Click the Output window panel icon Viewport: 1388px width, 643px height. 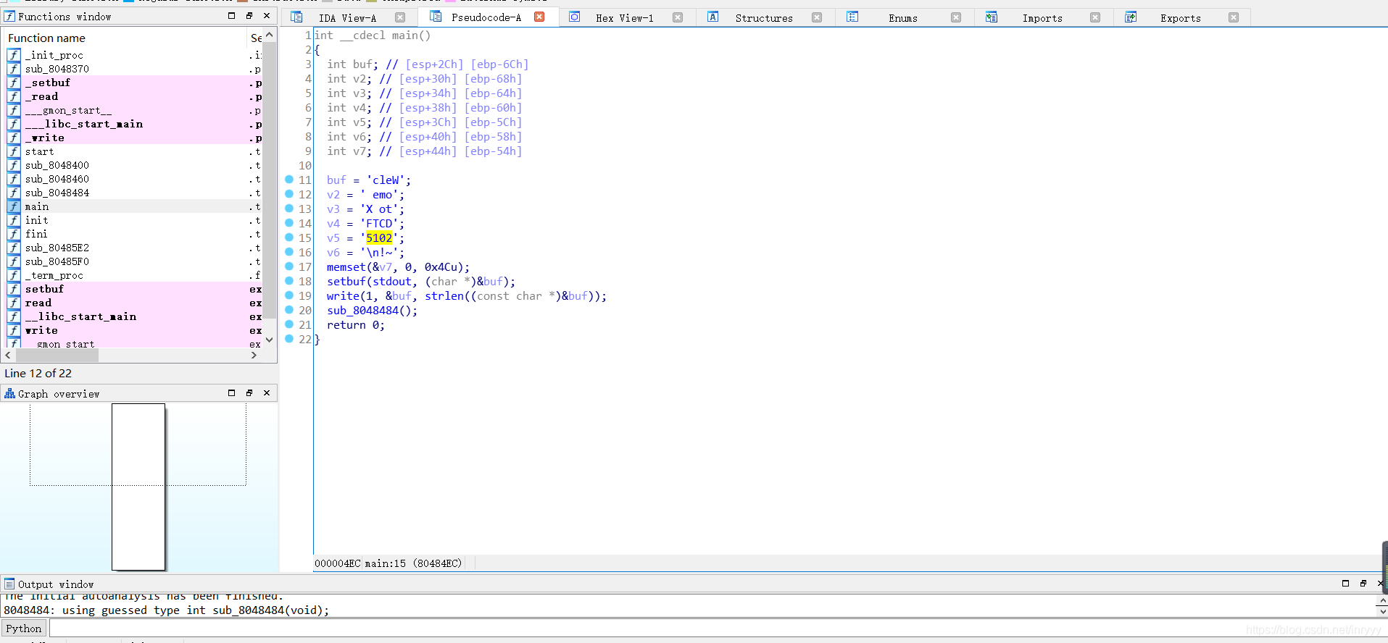[9, 584]
